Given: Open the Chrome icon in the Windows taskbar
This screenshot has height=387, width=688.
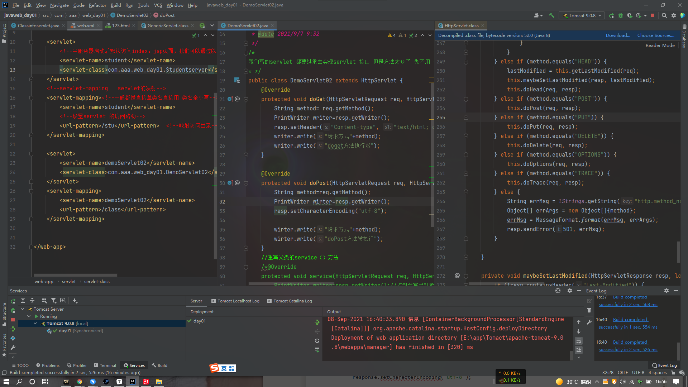Looking at the screenshot, I should point(80,382).
